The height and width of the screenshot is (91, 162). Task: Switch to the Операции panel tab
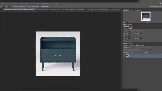coord(132,45)
